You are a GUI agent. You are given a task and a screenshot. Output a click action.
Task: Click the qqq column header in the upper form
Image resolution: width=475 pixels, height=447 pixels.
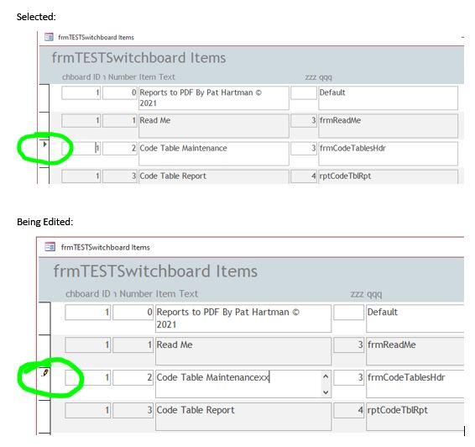coord(326,77)
